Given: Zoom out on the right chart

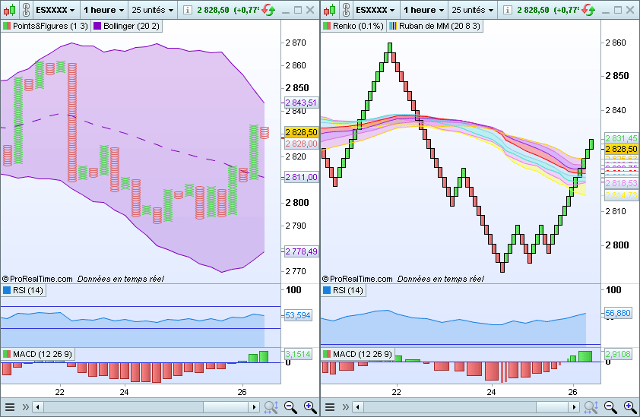Looking at the screenshot, I should [x=610, y=407].
